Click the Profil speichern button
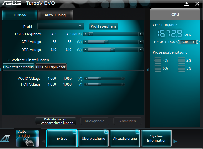This screenshot has height=149, width=203. (103, 26)
